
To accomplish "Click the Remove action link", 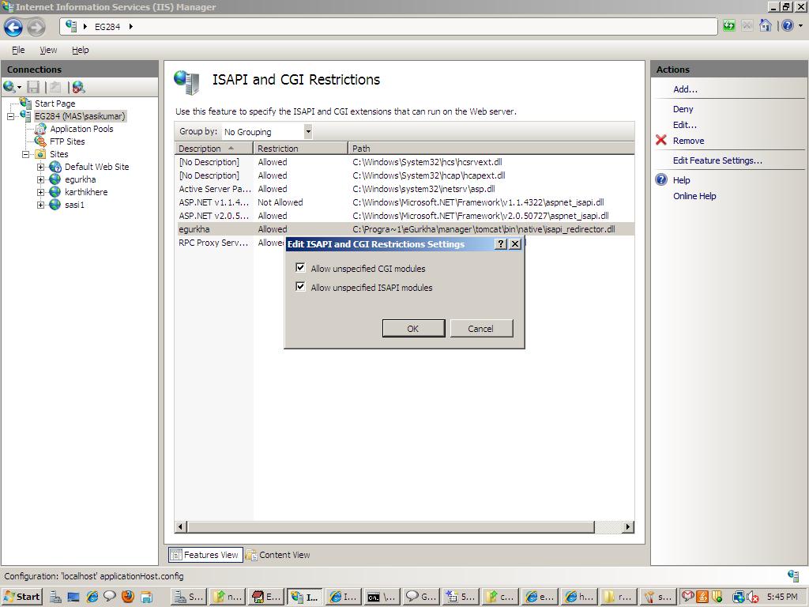I will [x=688, y=141].
